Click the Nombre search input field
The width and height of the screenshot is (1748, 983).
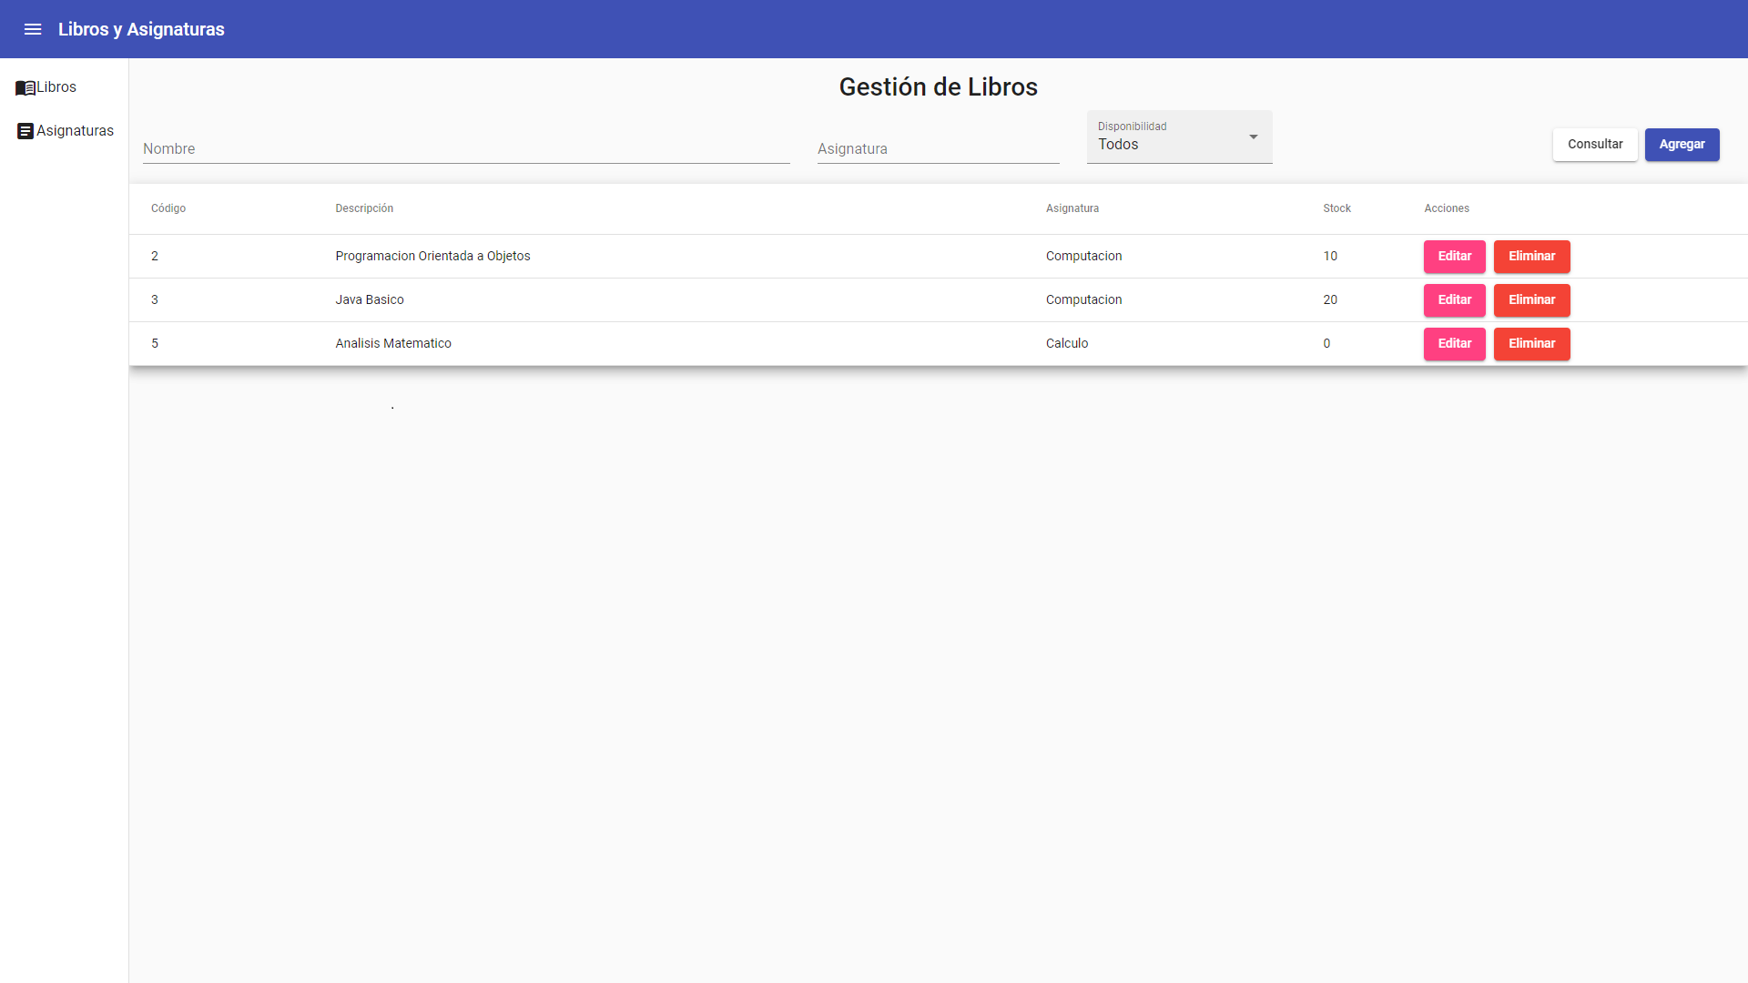[466, 148]
